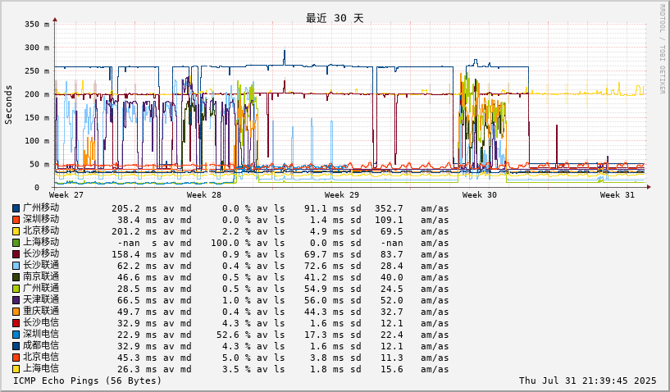Click the chart title 最近 30 天
Viewport: 670px width, 392px height.
point(335,18)
